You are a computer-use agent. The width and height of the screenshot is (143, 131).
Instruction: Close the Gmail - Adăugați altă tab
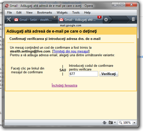pos(99,17)
